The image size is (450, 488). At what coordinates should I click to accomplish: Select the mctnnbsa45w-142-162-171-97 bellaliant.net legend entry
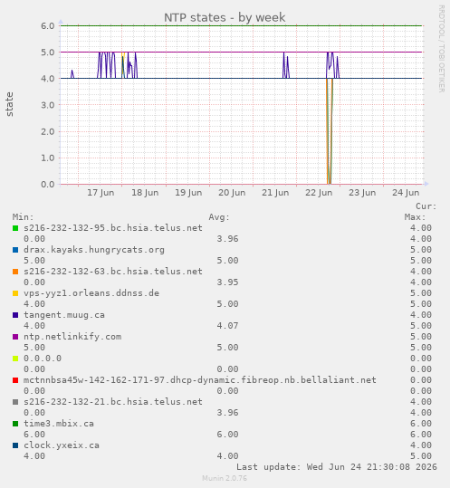point(200,380)
